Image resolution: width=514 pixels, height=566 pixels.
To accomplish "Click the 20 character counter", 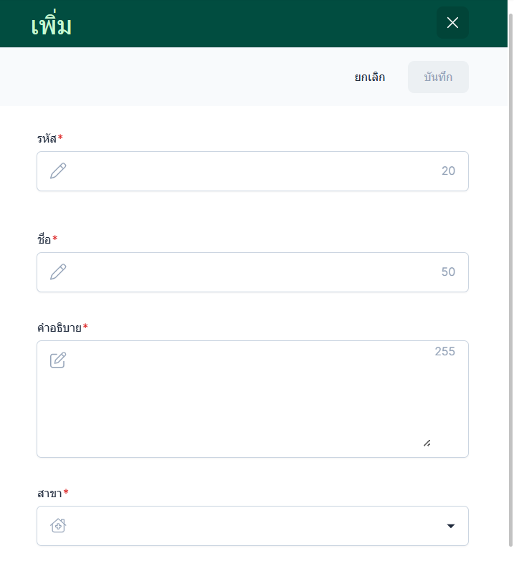I will 448,171.
